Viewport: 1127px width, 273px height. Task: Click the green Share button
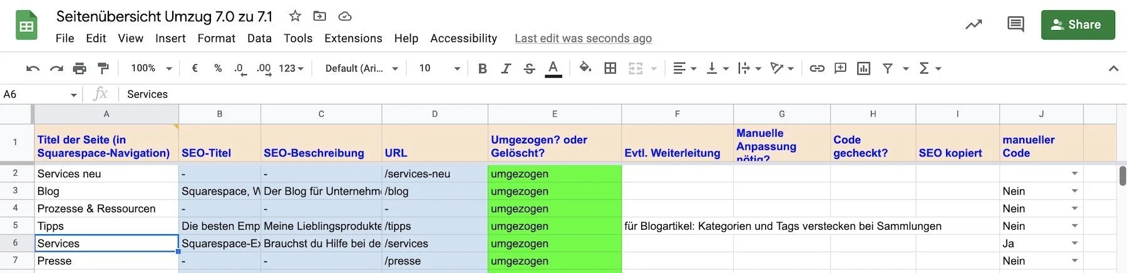point(1078,24)
